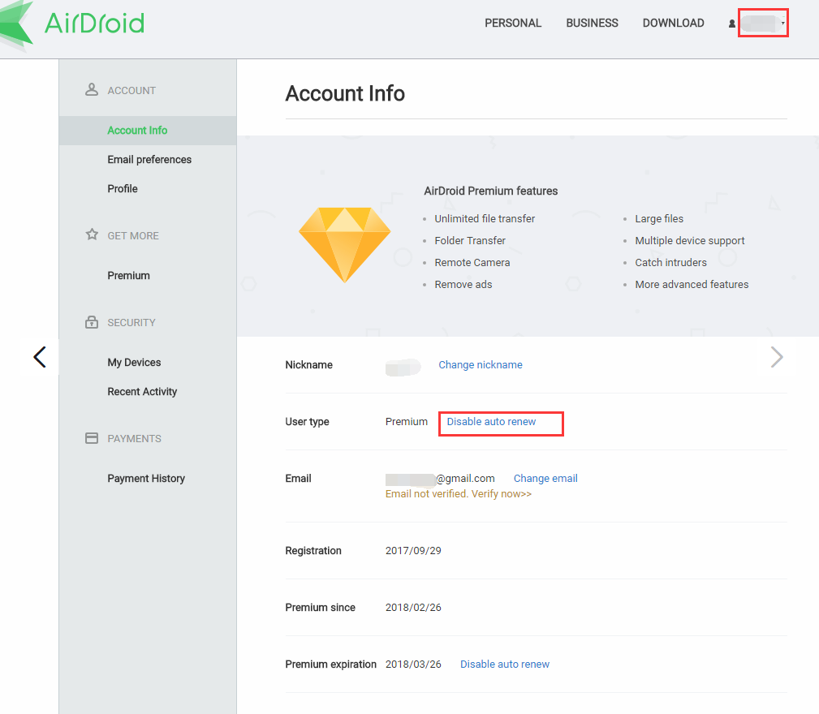Click Folder Transfer feature text

[470, 240]
